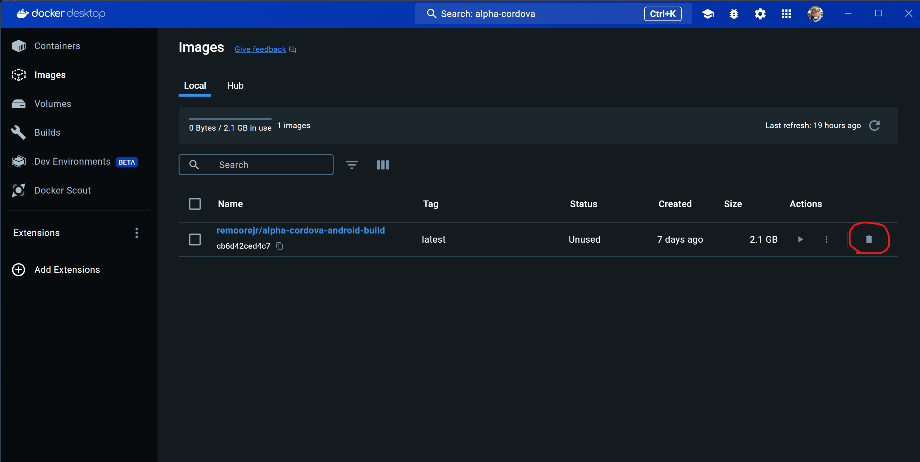The width and height of the screenshot is (920, 462).
Task: Open Docker Scout
Action: coord(63,190)
